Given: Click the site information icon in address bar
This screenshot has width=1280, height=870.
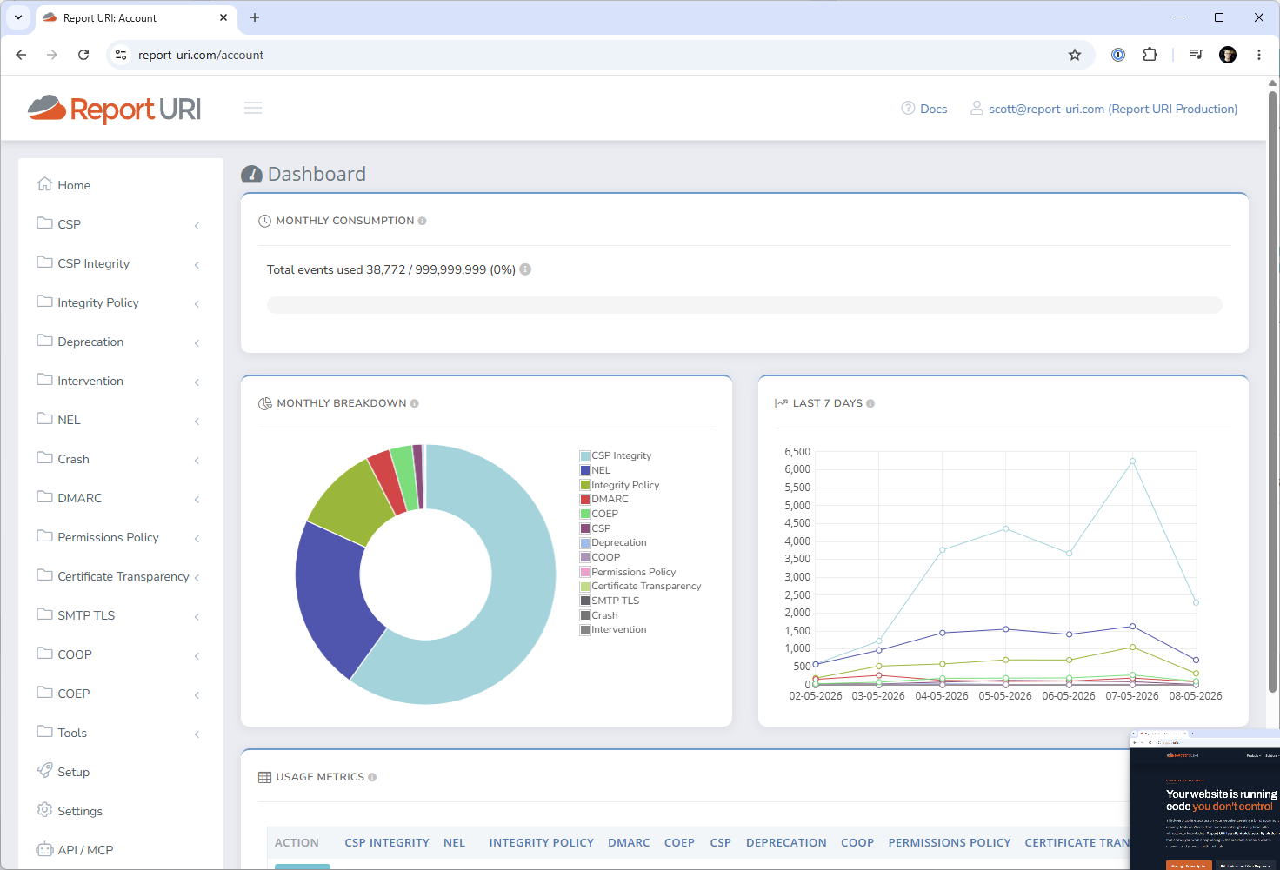Looking at the screenshot, I should pyautogui.click(x=121, y=55).
